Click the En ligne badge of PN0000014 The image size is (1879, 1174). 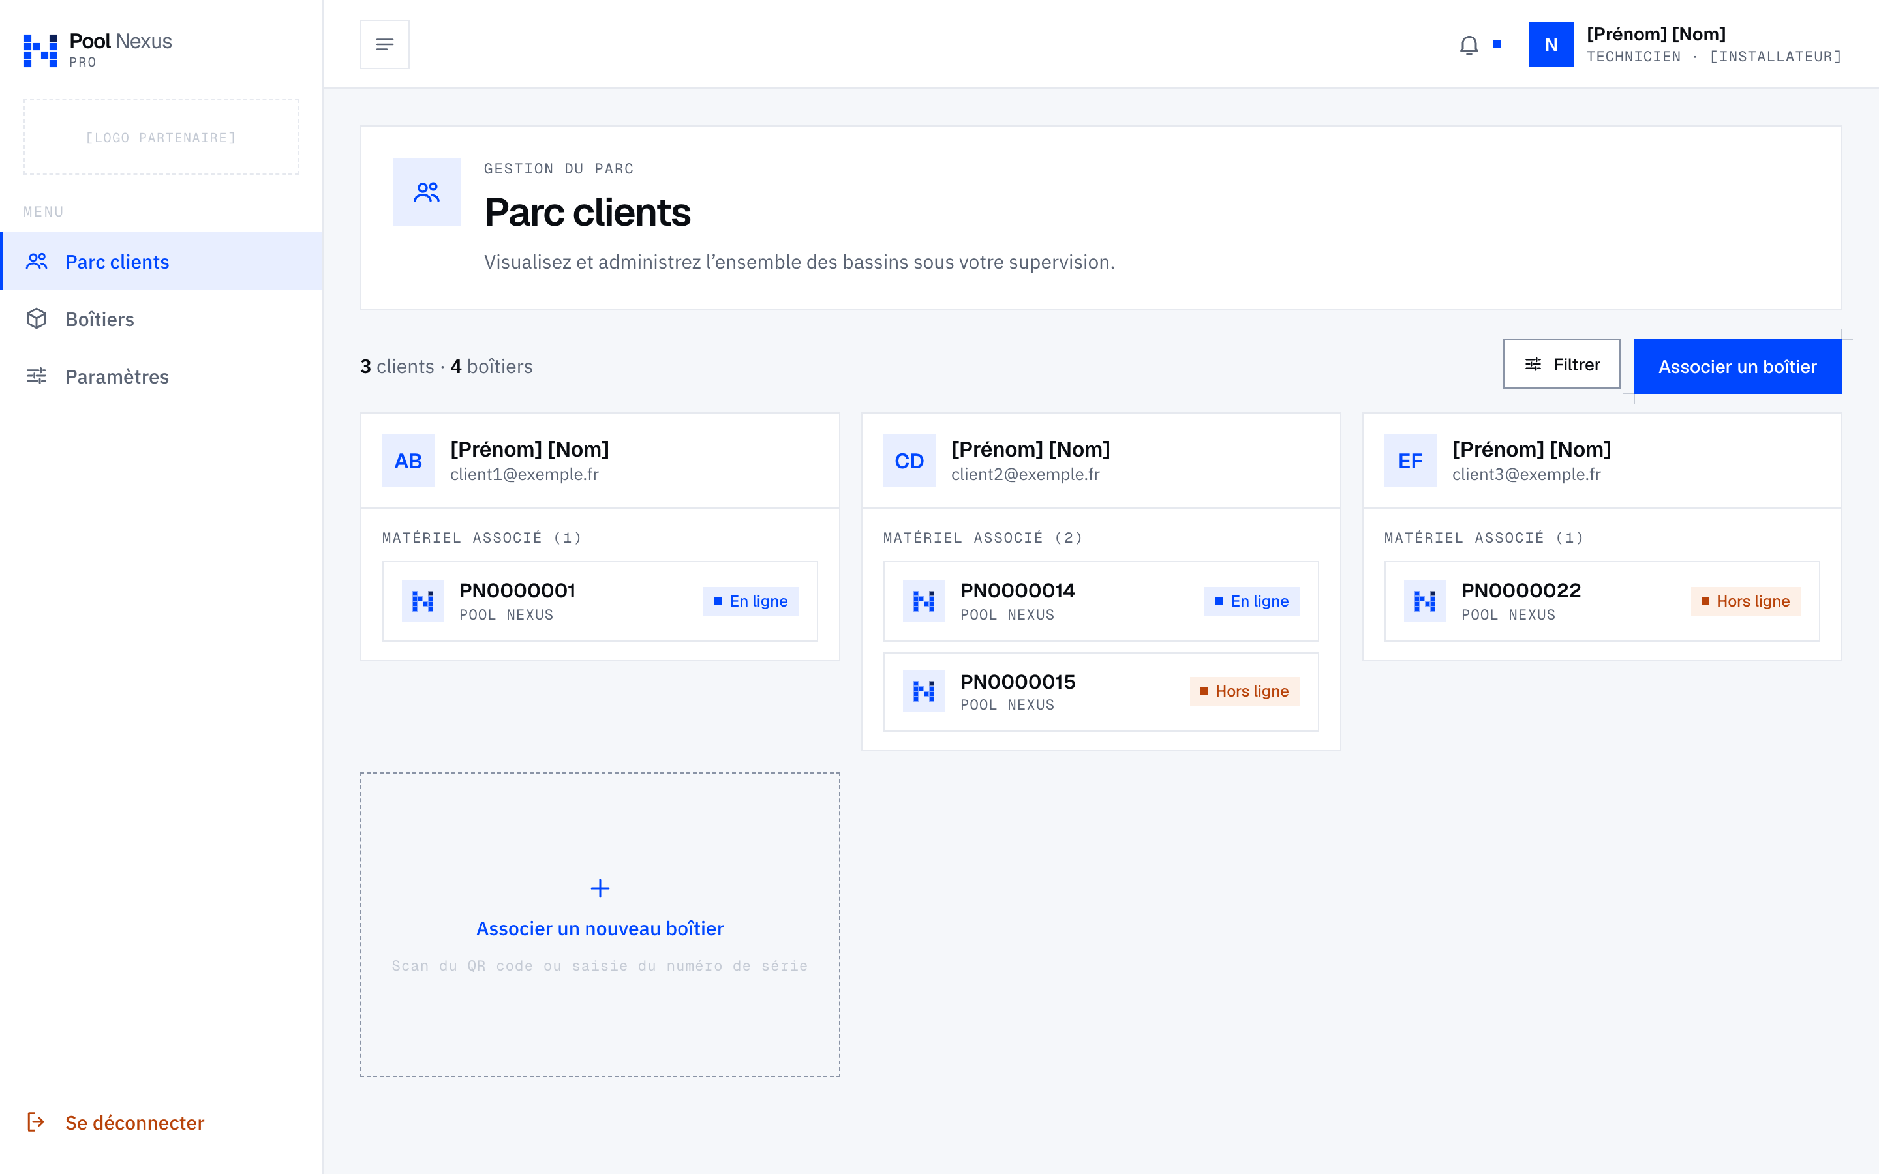coord(1251,601)
